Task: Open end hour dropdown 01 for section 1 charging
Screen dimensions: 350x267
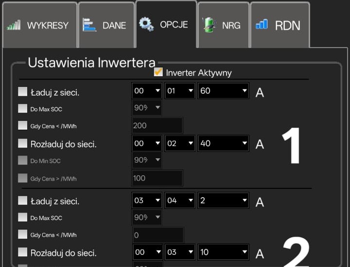Action: tap(180, 90)
